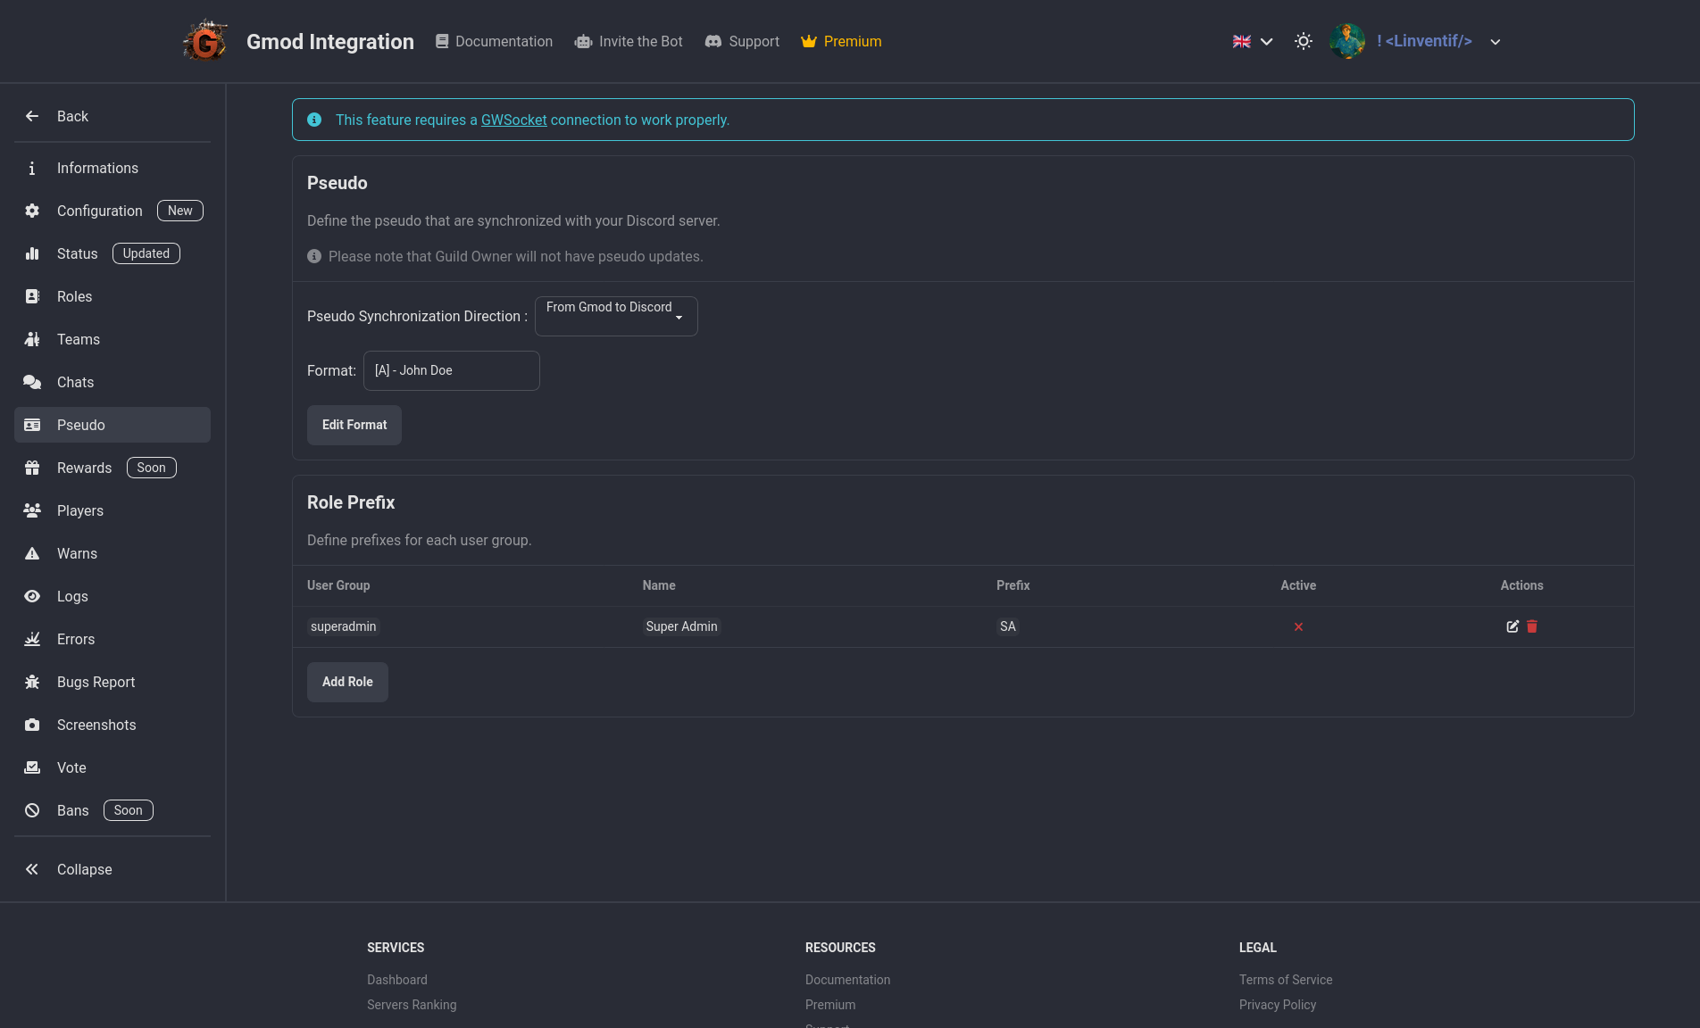Open the language flag dropdown

[x=1252, y=41]
